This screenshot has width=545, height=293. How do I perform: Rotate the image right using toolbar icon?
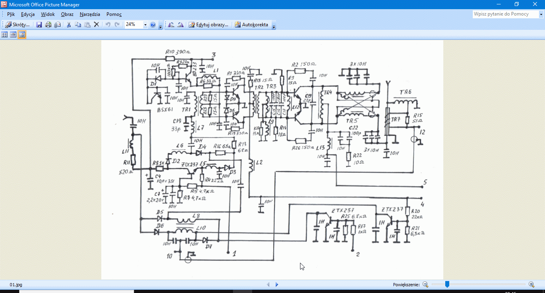(x=180, y=25)
